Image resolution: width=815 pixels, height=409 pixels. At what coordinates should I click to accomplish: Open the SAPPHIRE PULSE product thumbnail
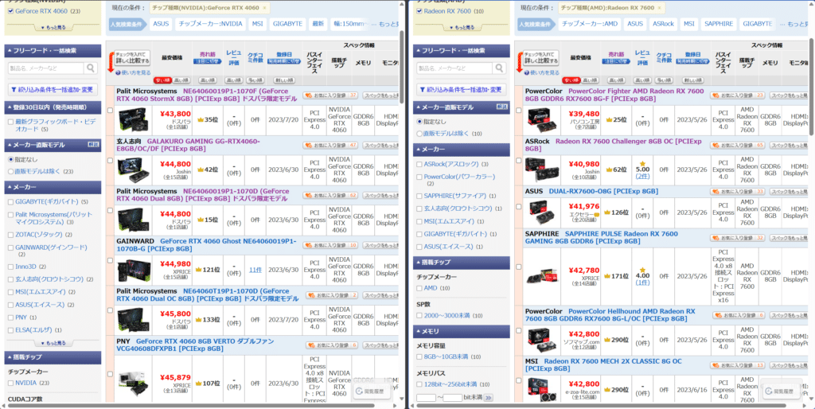click(x=541, y=276)
